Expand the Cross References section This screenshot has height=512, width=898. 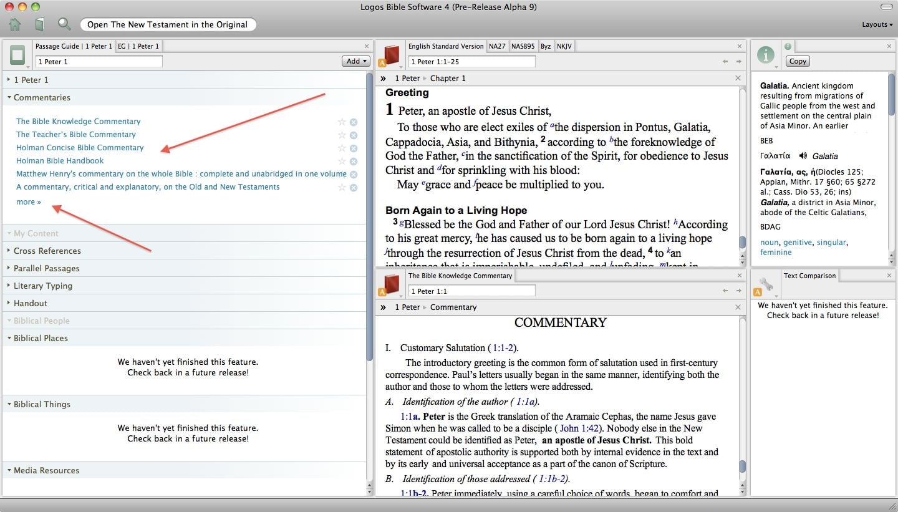(9, 251)
